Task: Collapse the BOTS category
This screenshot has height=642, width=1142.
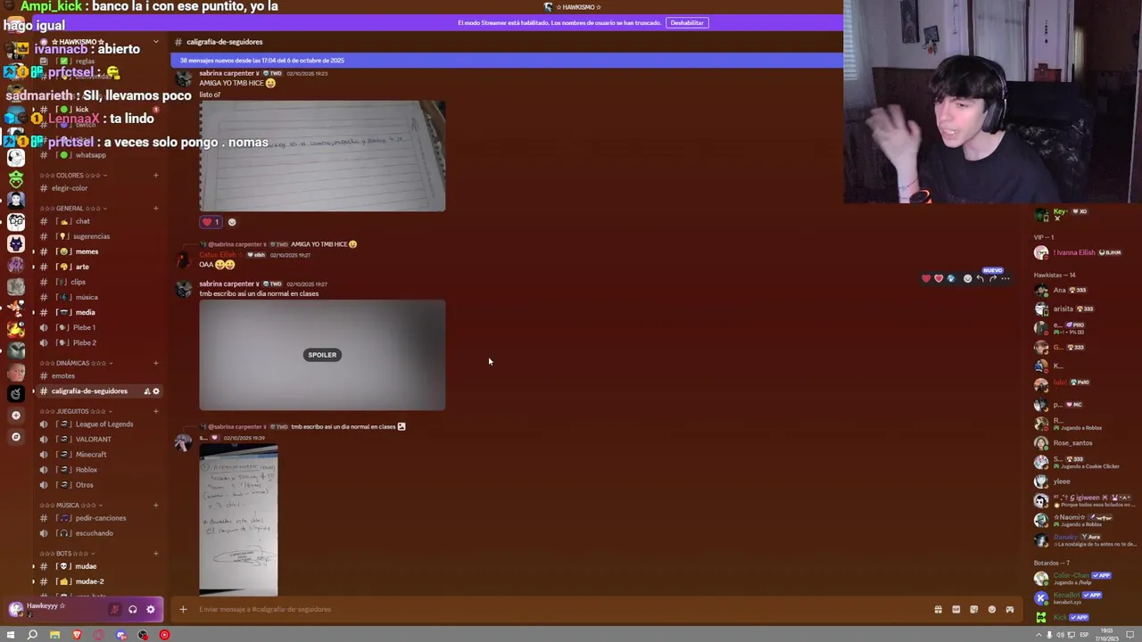Action: point(67,554)
